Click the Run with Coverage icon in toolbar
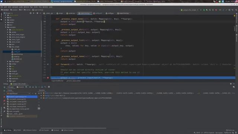The height and width of the screenshot is (134, 238). point(207,10)
